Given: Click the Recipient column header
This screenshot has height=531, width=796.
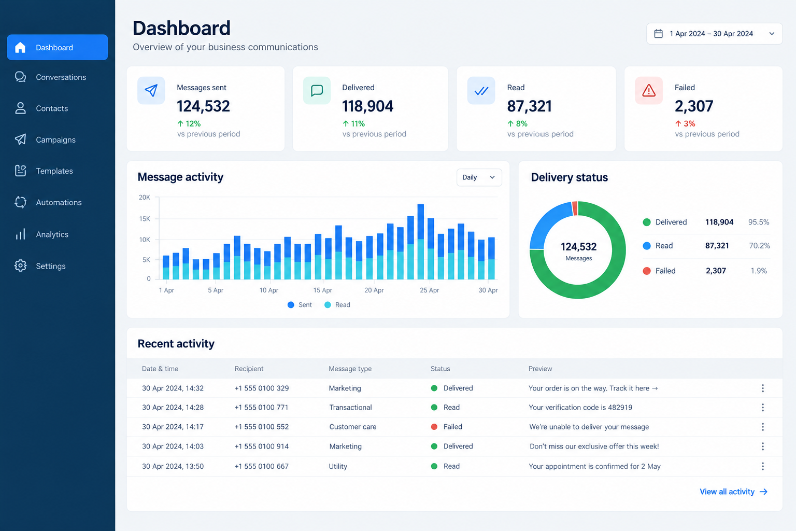Looking at the screenshot, I should (249, 369).
